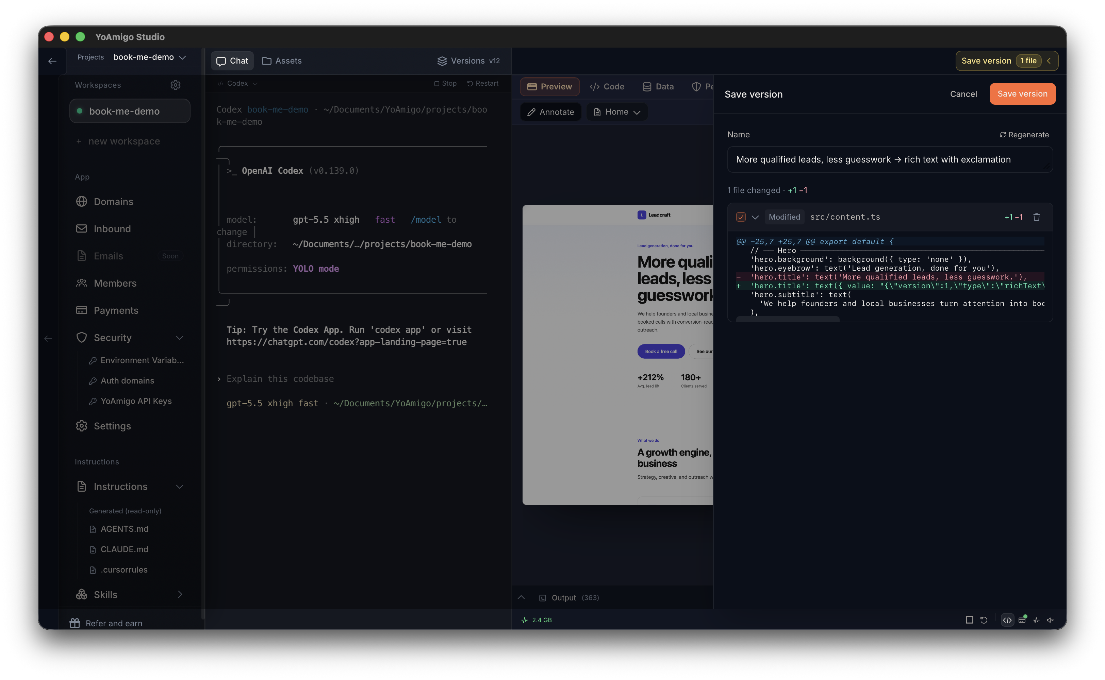The height and width of the screenshot is (680, 1105).
Task: Click the Stop button in Codex bar
Action: coord(445,84)
